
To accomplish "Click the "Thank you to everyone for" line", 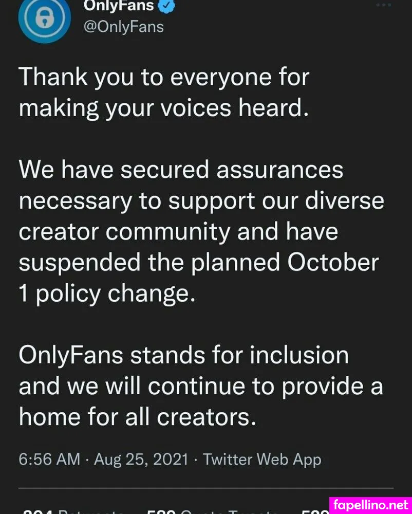I will [164, 77].
